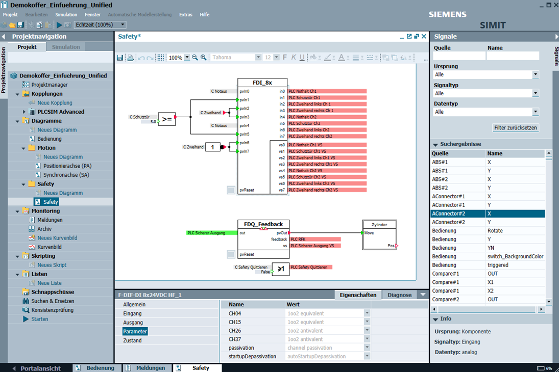Print the Safety diagram
The image size is (559, 372).
tap(130, 58)
